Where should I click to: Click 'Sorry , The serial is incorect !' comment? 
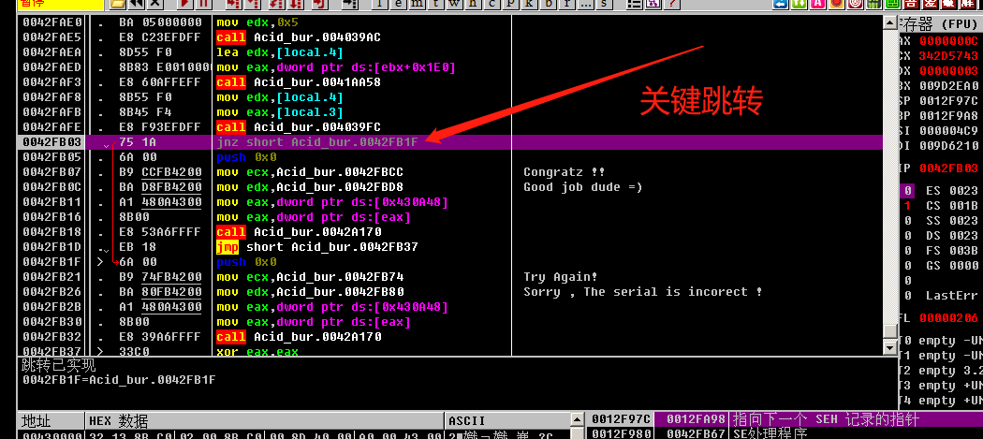(642, 292)
